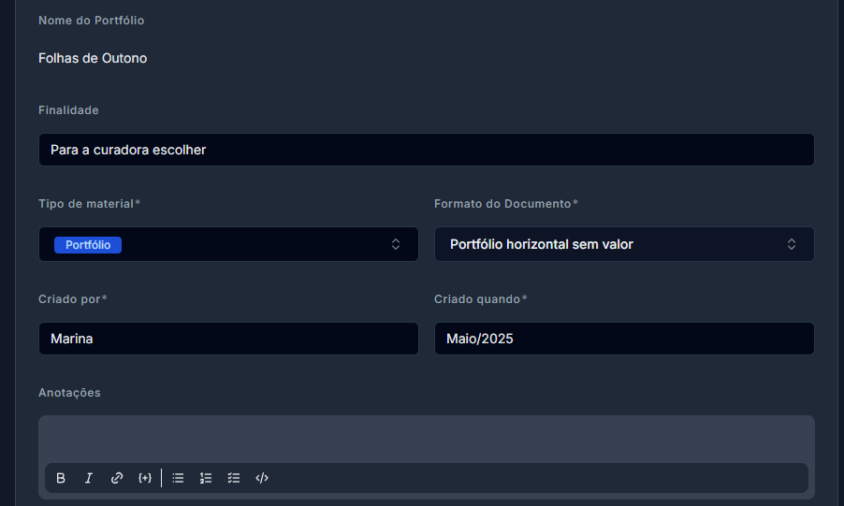Create a bulleted list
Screen dimensions: 844x506
pos(178,478)
